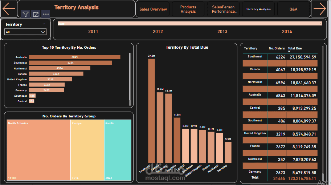Click the Australia bar showing 6843 orders
Image resolution: width=331 pixels, height=185 pixels.
pyautogui.click(x=75, y=57)
